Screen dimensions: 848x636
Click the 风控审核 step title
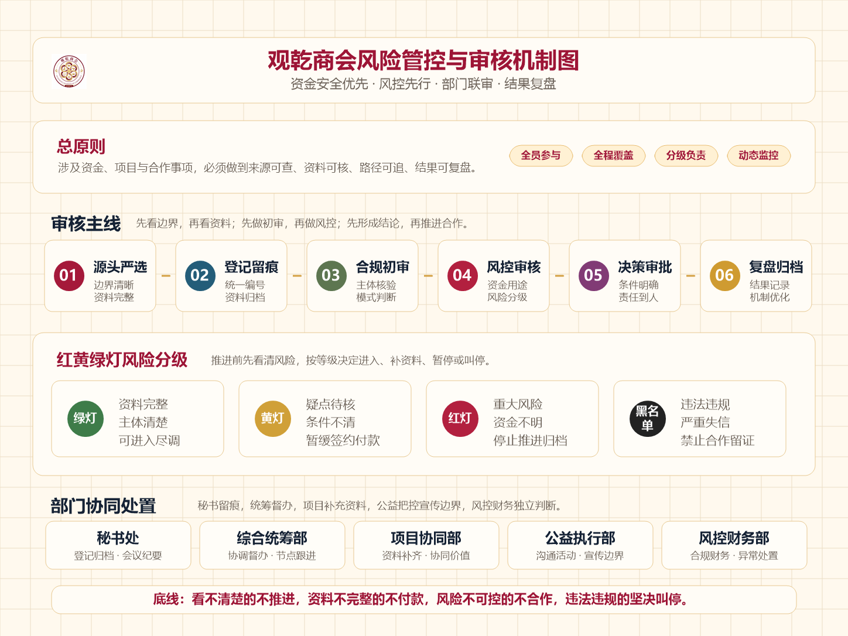tap(514, 267)
